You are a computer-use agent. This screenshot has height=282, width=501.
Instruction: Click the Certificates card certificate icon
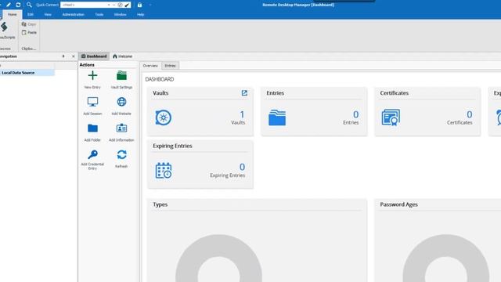coord(391,117)
